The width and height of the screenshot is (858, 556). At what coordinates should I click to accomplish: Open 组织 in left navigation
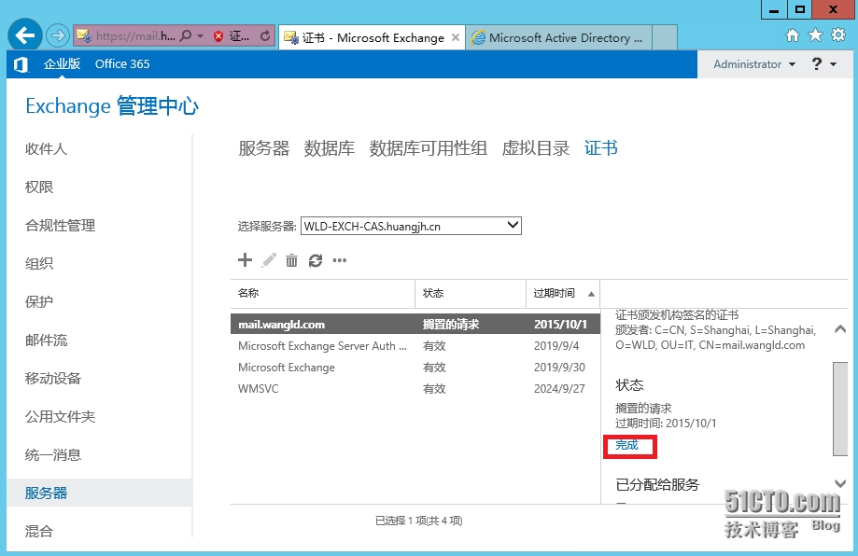(39, 263)
